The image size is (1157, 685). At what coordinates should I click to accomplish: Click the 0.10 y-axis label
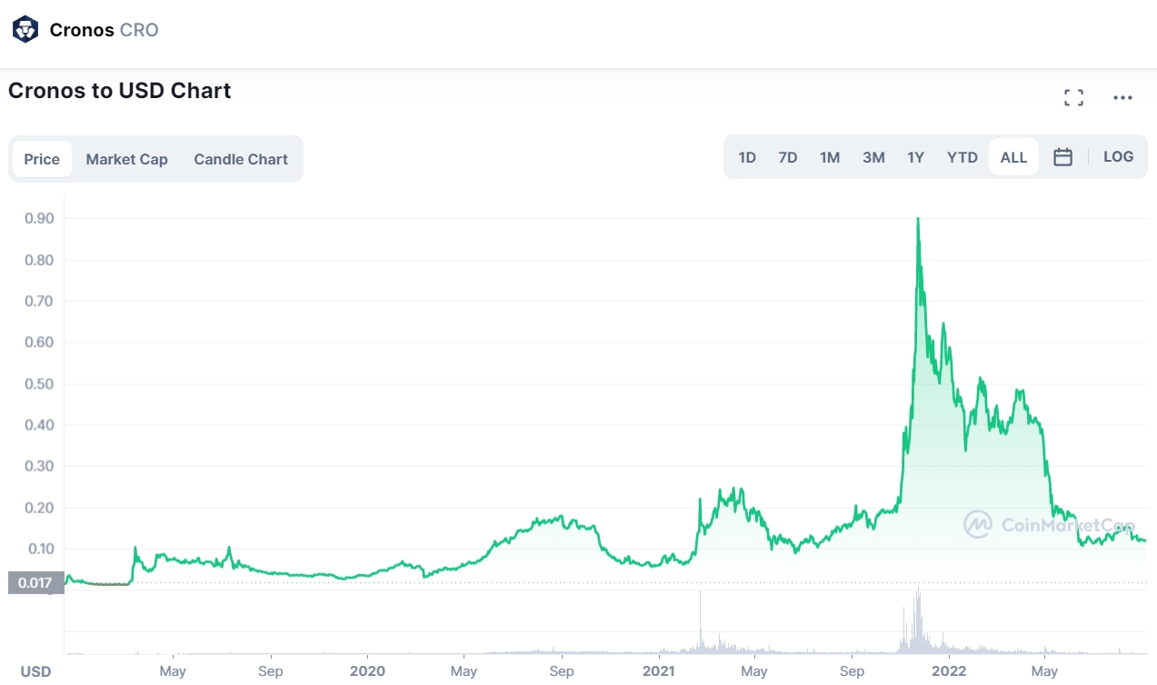pos(39,550)
